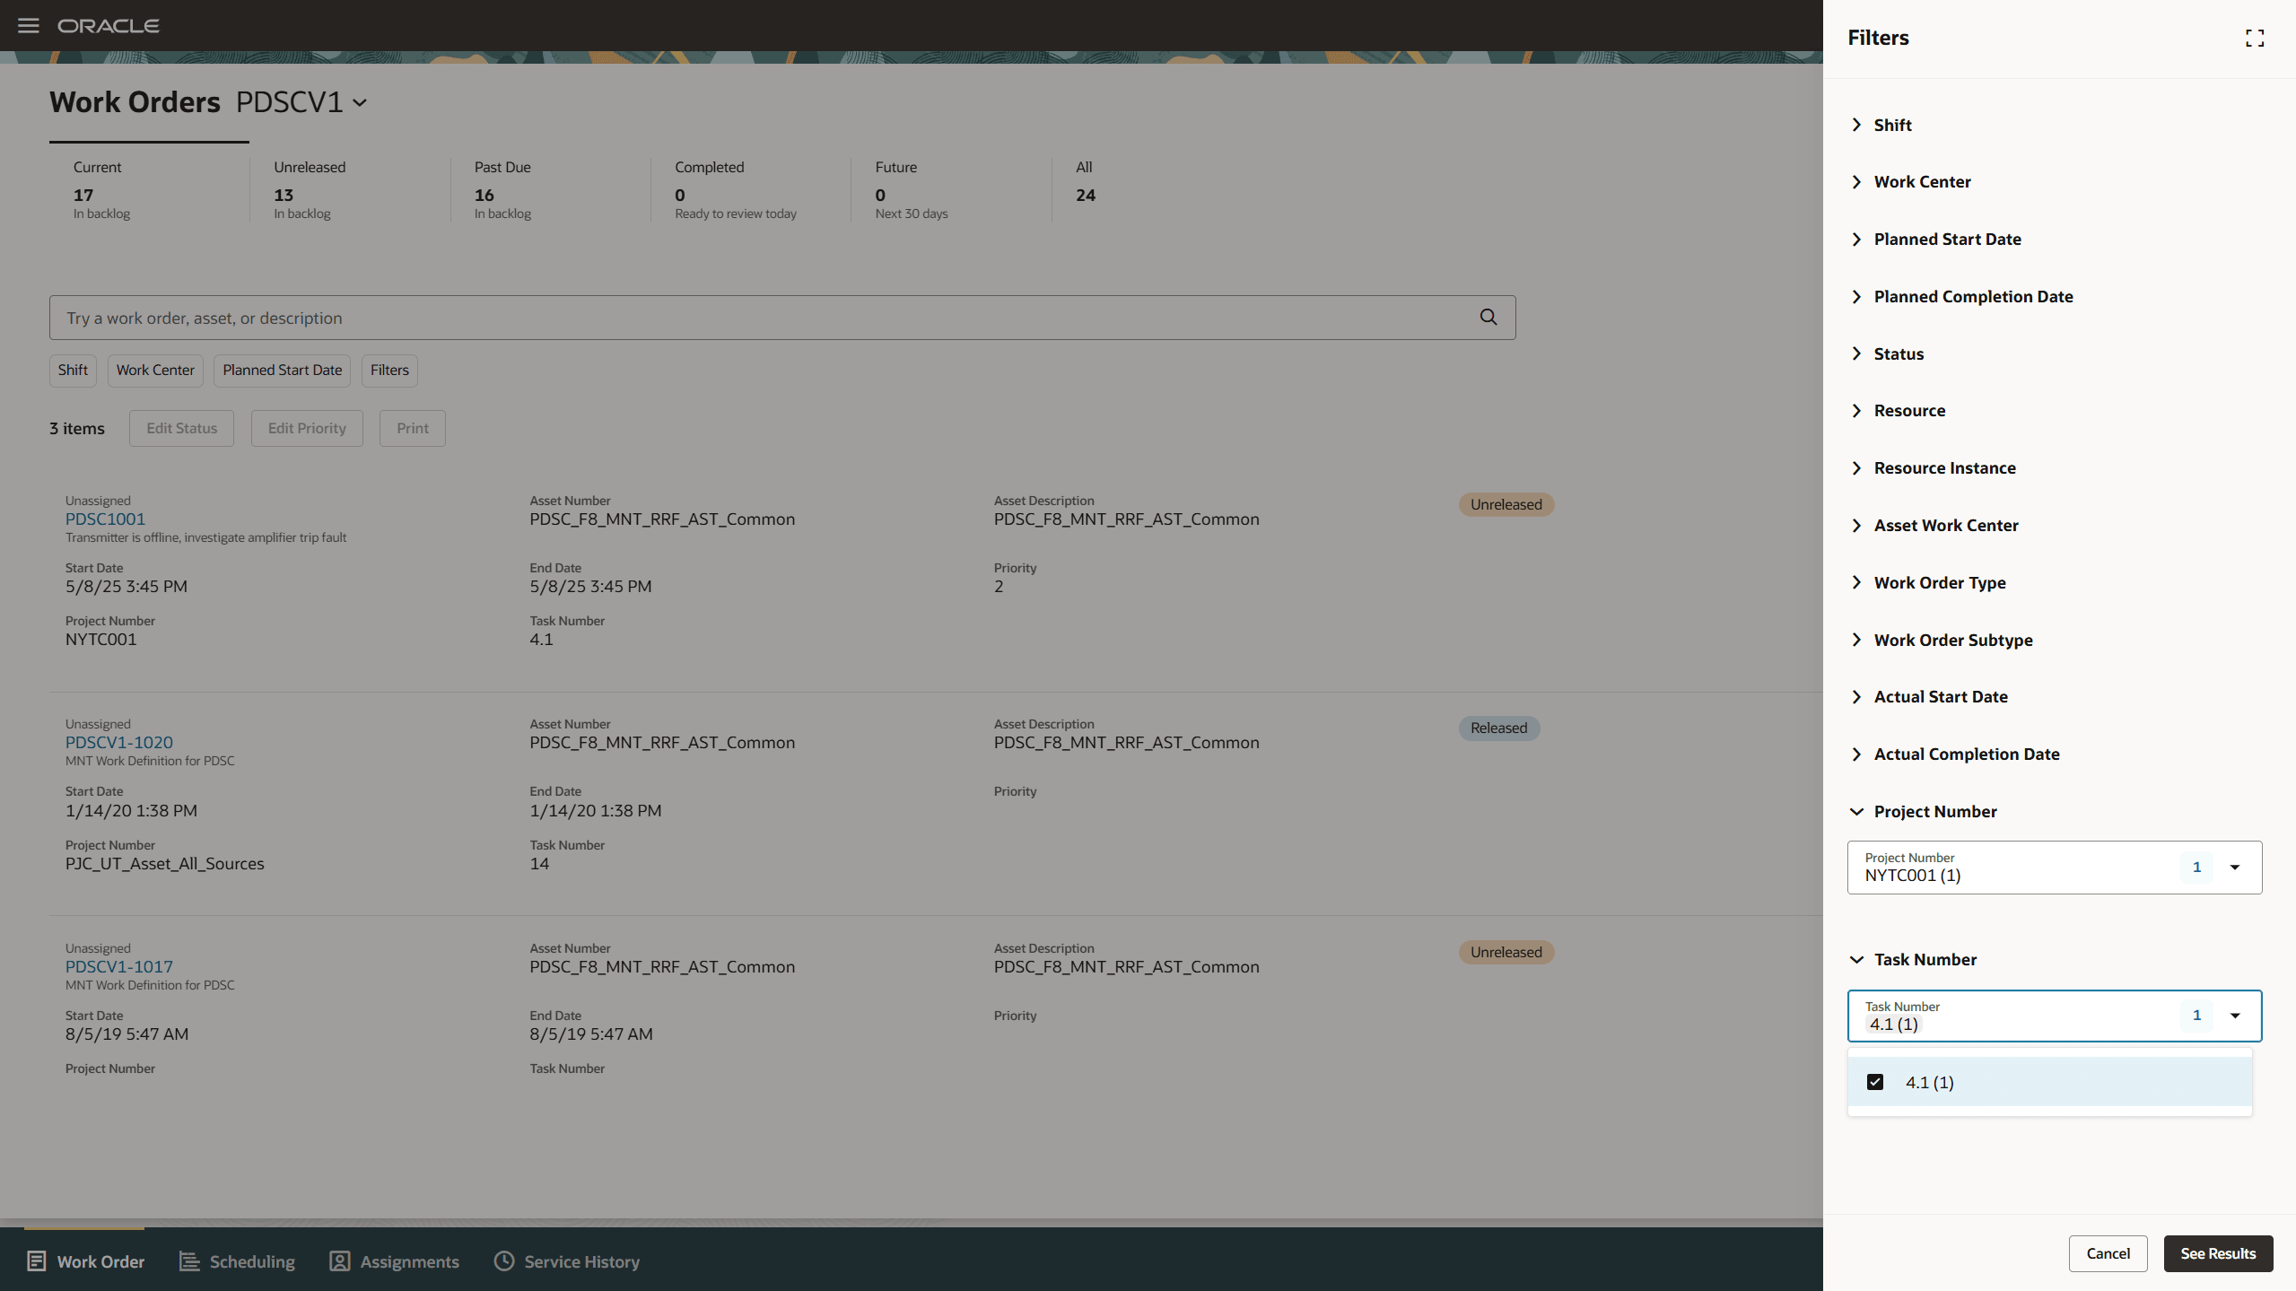2296x1291 pixels.
Task: Open work order PDSC1001
Action: click(x=105, y=519)
